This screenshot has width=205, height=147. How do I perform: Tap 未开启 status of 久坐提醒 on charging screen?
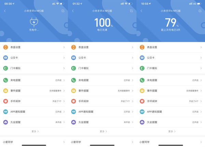[58, 122]
